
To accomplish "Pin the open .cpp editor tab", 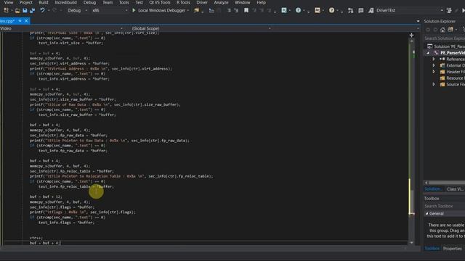I will coord(20,21).
